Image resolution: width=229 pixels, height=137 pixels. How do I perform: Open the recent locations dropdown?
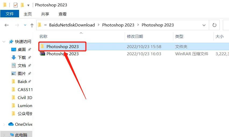coord(25,25)
